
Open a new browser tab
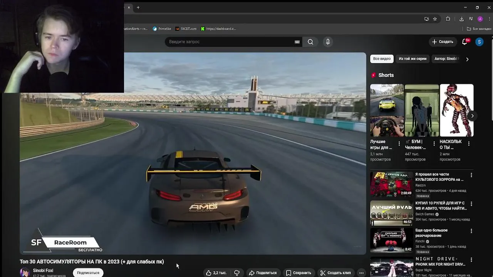click(138, 7)
